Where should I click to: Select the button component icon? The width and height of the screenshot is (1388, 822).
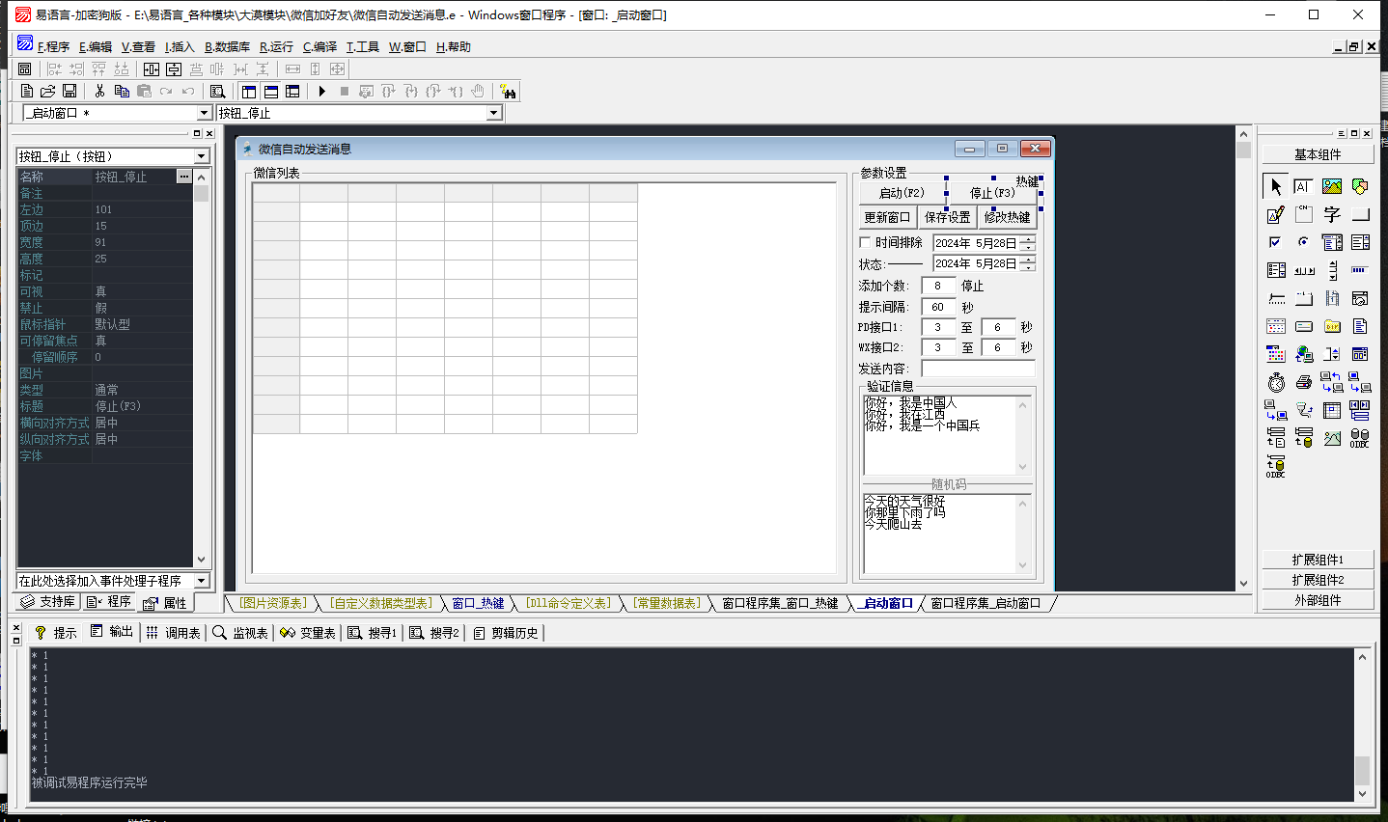[x=1360, y=214]
